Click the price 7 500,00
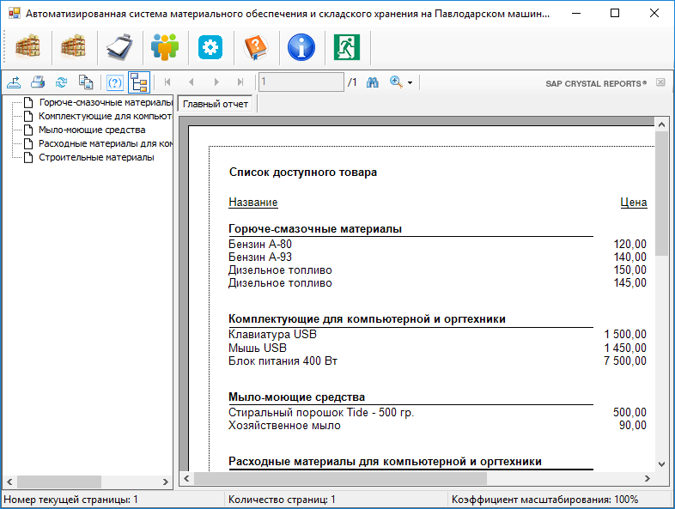 point(625,361)
